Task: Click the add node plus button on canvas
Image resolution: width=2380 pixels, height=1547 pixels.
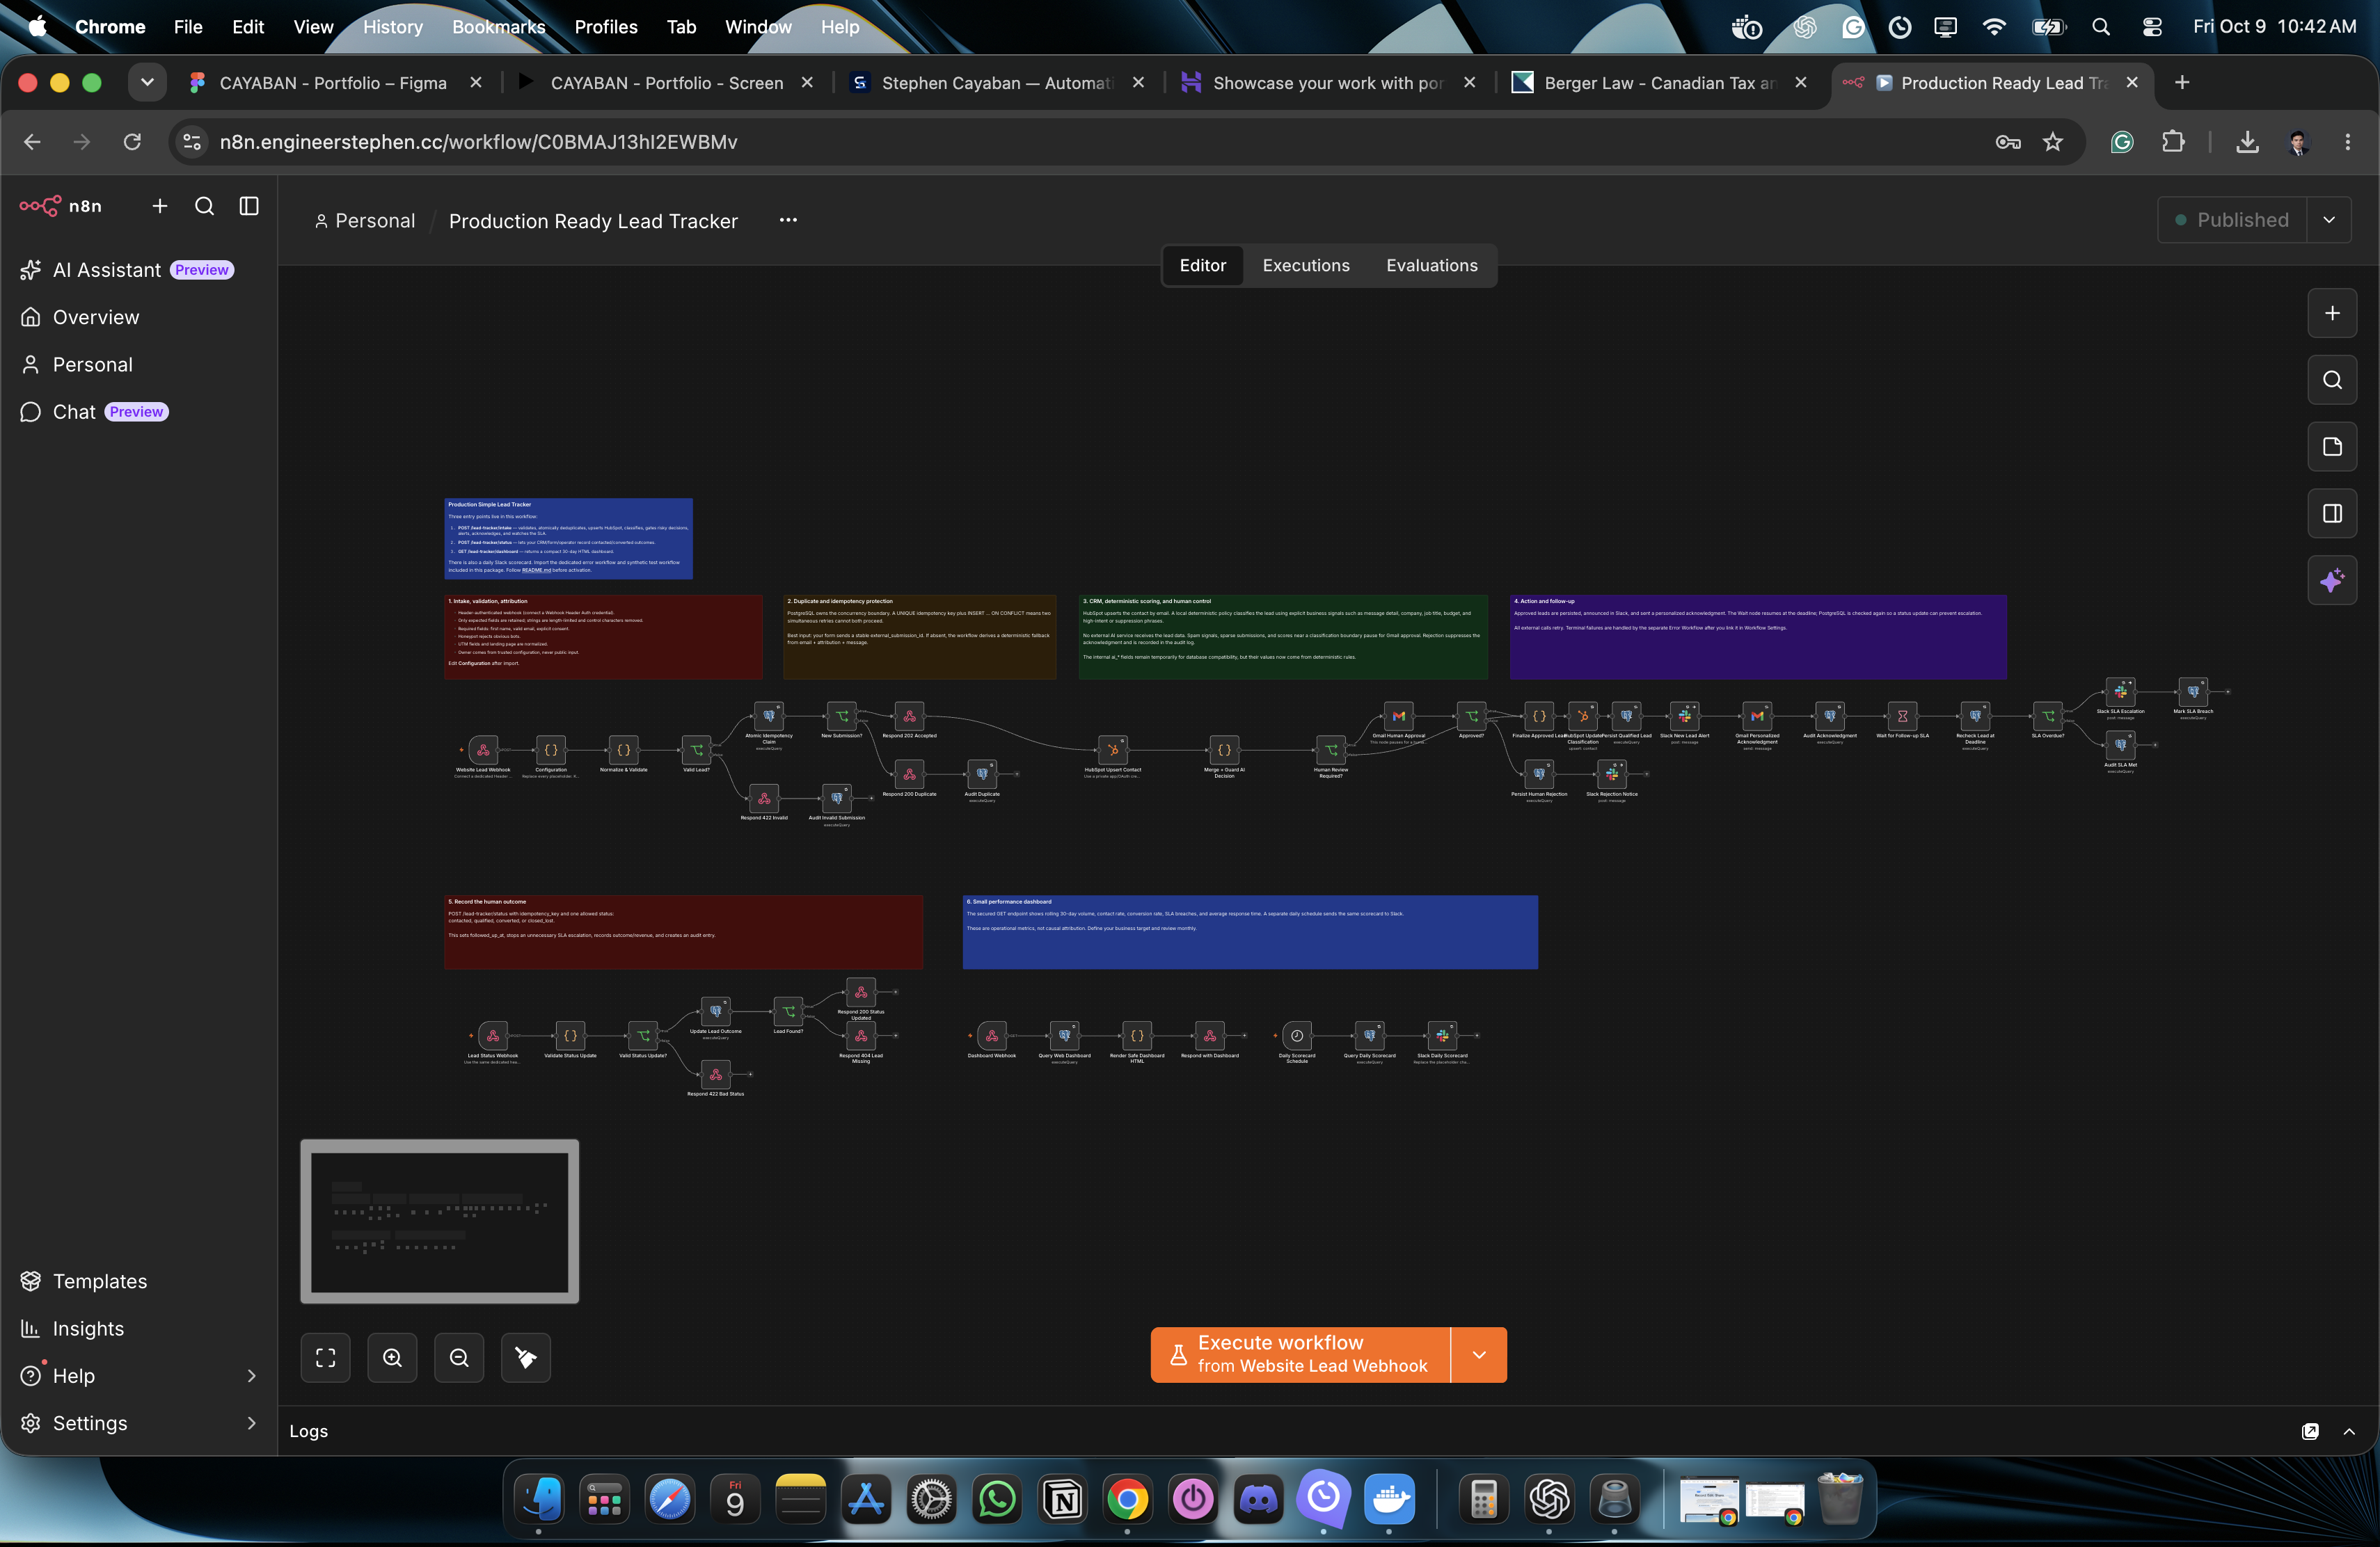Action: tap(2332, 313)
